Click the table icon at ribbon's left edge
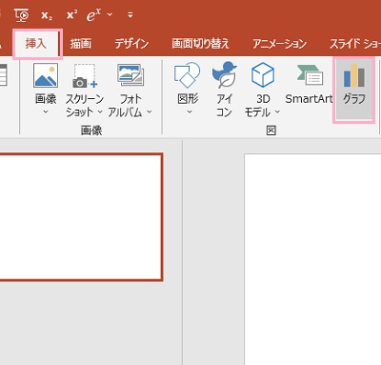 pos(3,75)
